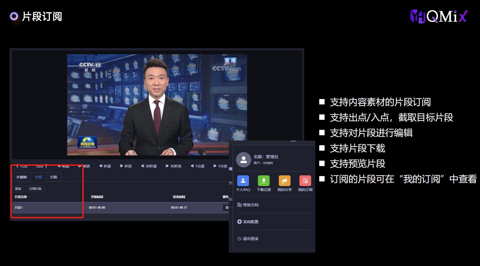This screenshot has height=266, width=480.
Task: Set the 入点 in-point marker
Action: [22, 166]
